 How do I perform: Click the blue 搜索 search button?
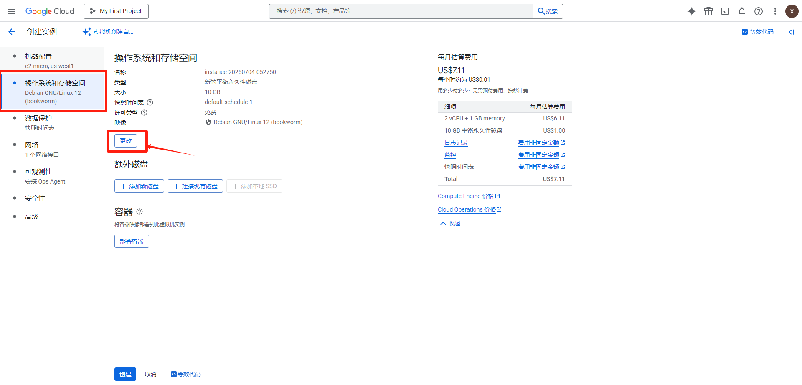548,11
